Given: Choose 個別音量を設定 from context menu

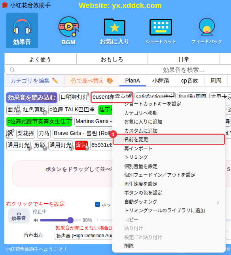Looking at the screenshot, I should pyautogui.click(x=169, y=166).
